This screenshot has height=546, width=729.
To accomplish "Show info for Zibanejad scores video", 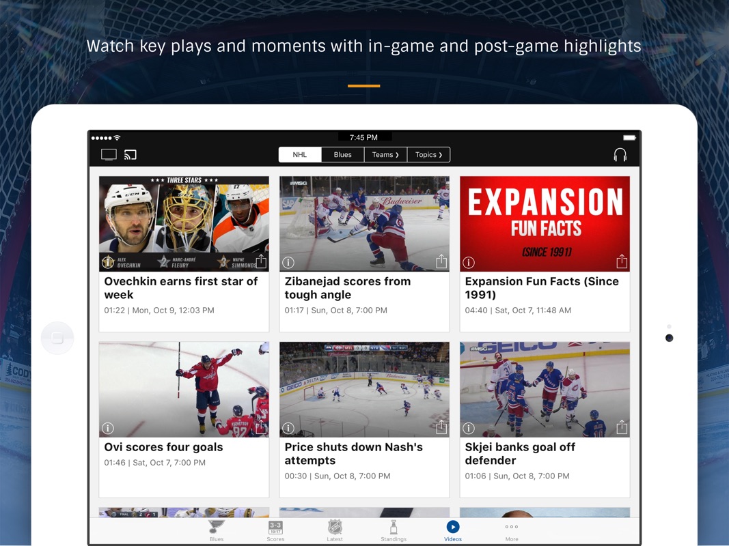I will click(288, 262).
